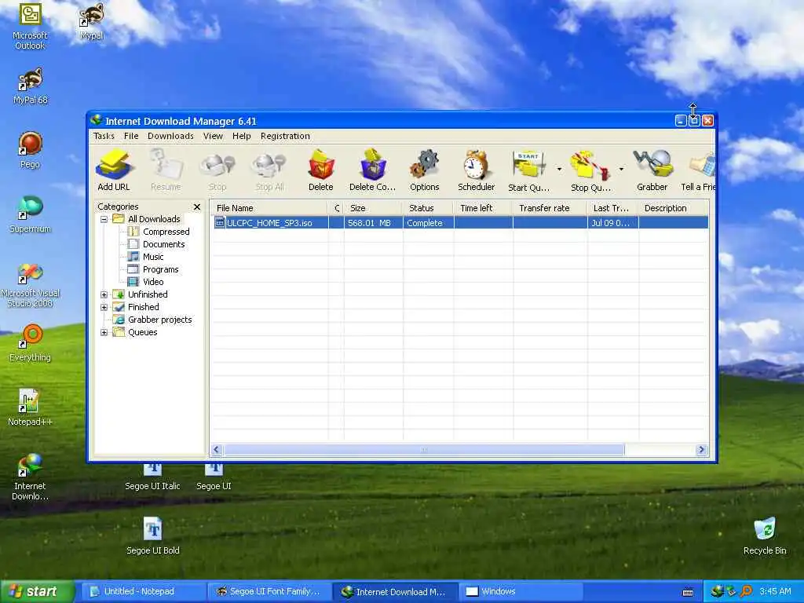Click the Recycle Bin icon
The width and height of the screenshot is (804, 603).
click(x=765, y=535)
